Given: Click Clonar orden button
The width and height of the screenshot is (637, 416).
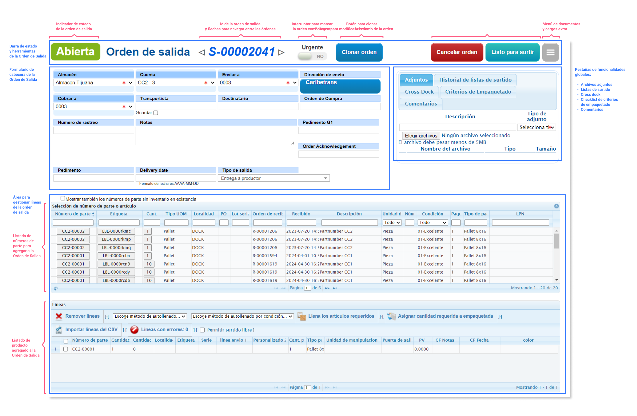Looking at the screenshot, I should (359, 52).
